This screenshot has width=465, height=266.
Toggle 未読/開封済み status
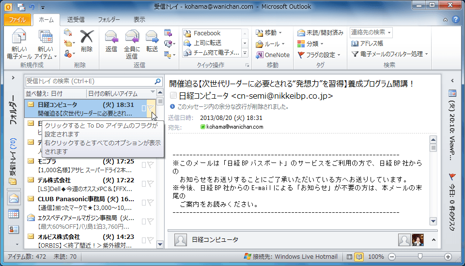(x=320, y=32)
